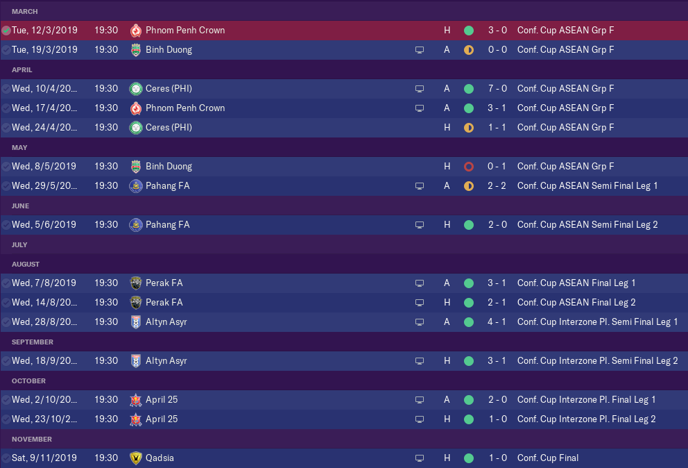Click Perak FA badge on Final Leg 1 row

pos(136,283)
